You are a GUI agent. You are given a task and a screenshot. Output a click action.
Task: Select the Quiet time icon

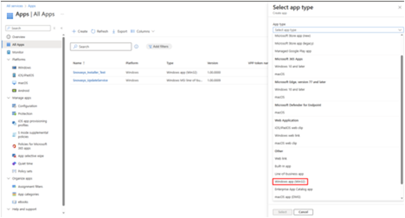pyautogui.click(x=15, y=163)
